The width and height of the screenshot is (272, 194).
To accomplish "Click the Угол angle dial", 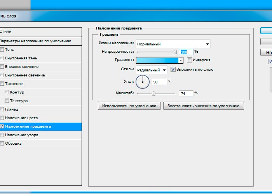I will click(143, 81).
